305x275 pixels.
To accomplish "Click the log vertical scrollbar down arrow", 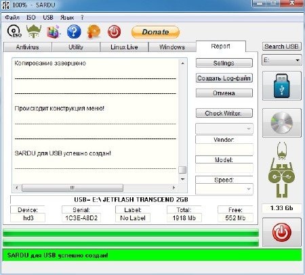I will (182, 179).
